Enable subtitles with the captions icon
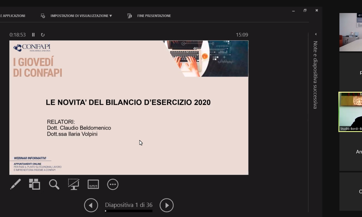This screenshot has height=217, width=362. [x=93, y=184]
